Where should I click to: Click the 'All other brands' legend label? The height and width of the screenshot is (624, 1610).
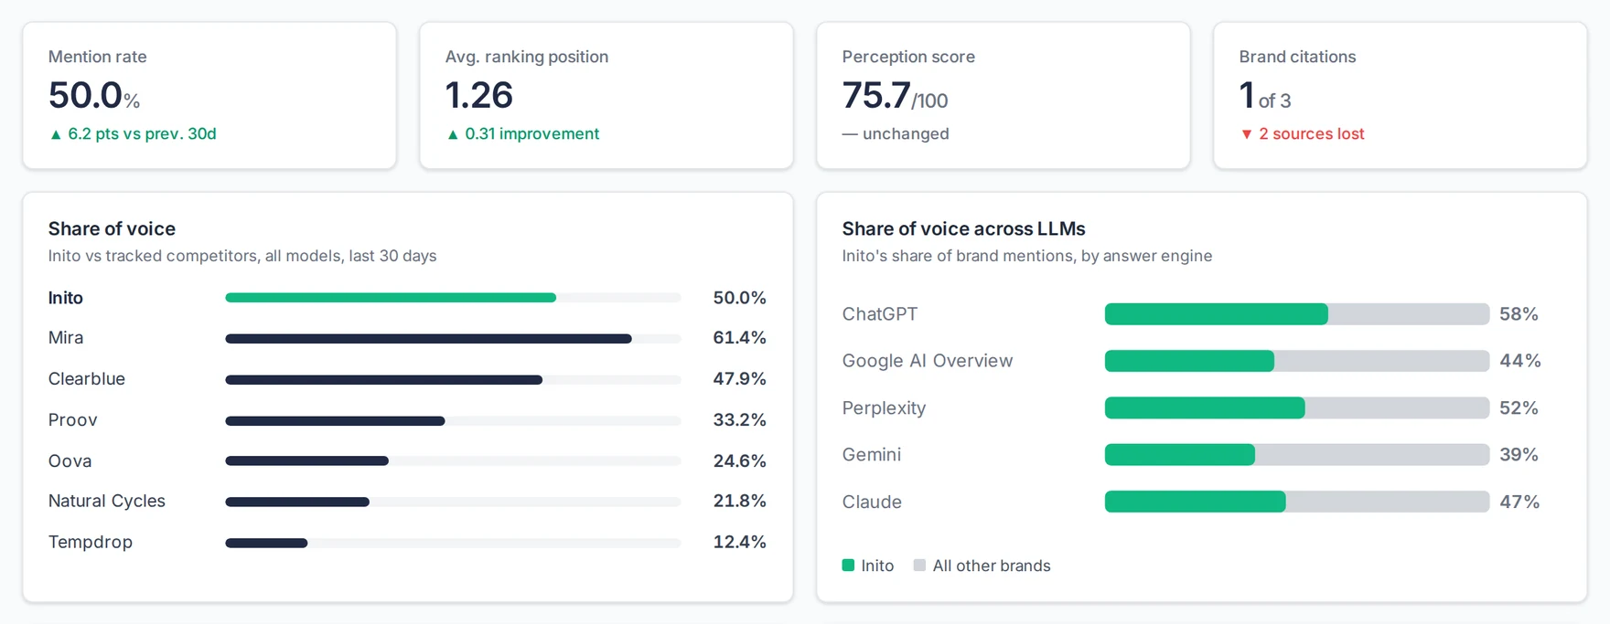click(x=992, y=566)
